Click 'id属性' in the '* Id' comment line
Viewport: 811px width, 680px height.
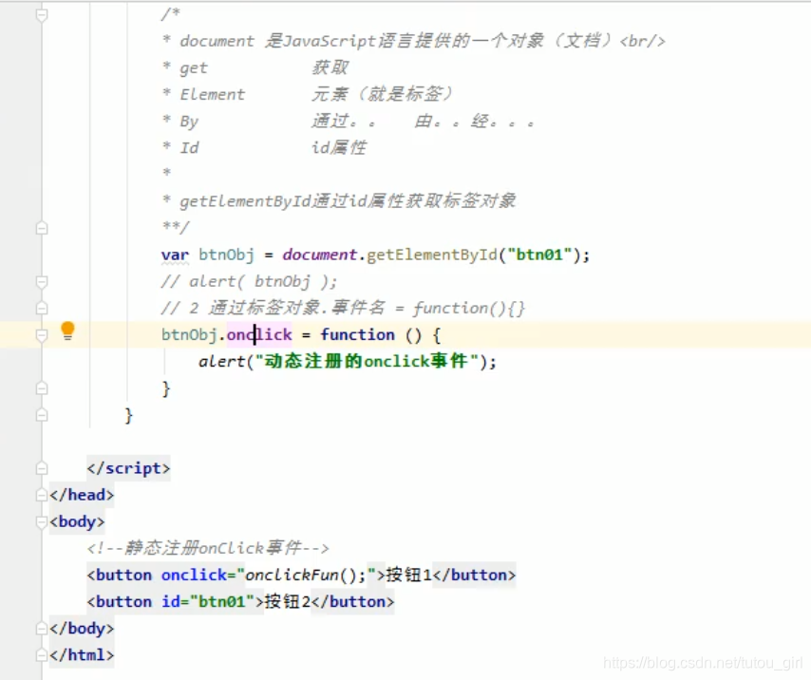coord(339,148)
